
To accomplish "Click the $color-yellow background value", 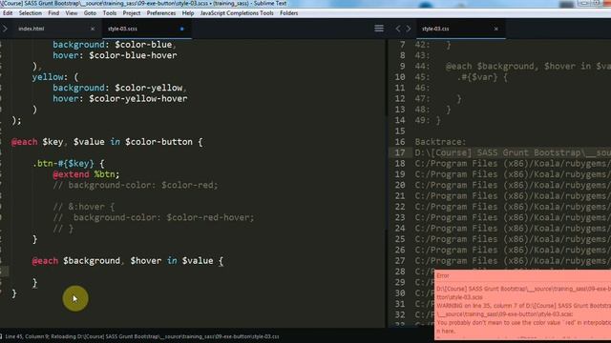I will 149,88.
